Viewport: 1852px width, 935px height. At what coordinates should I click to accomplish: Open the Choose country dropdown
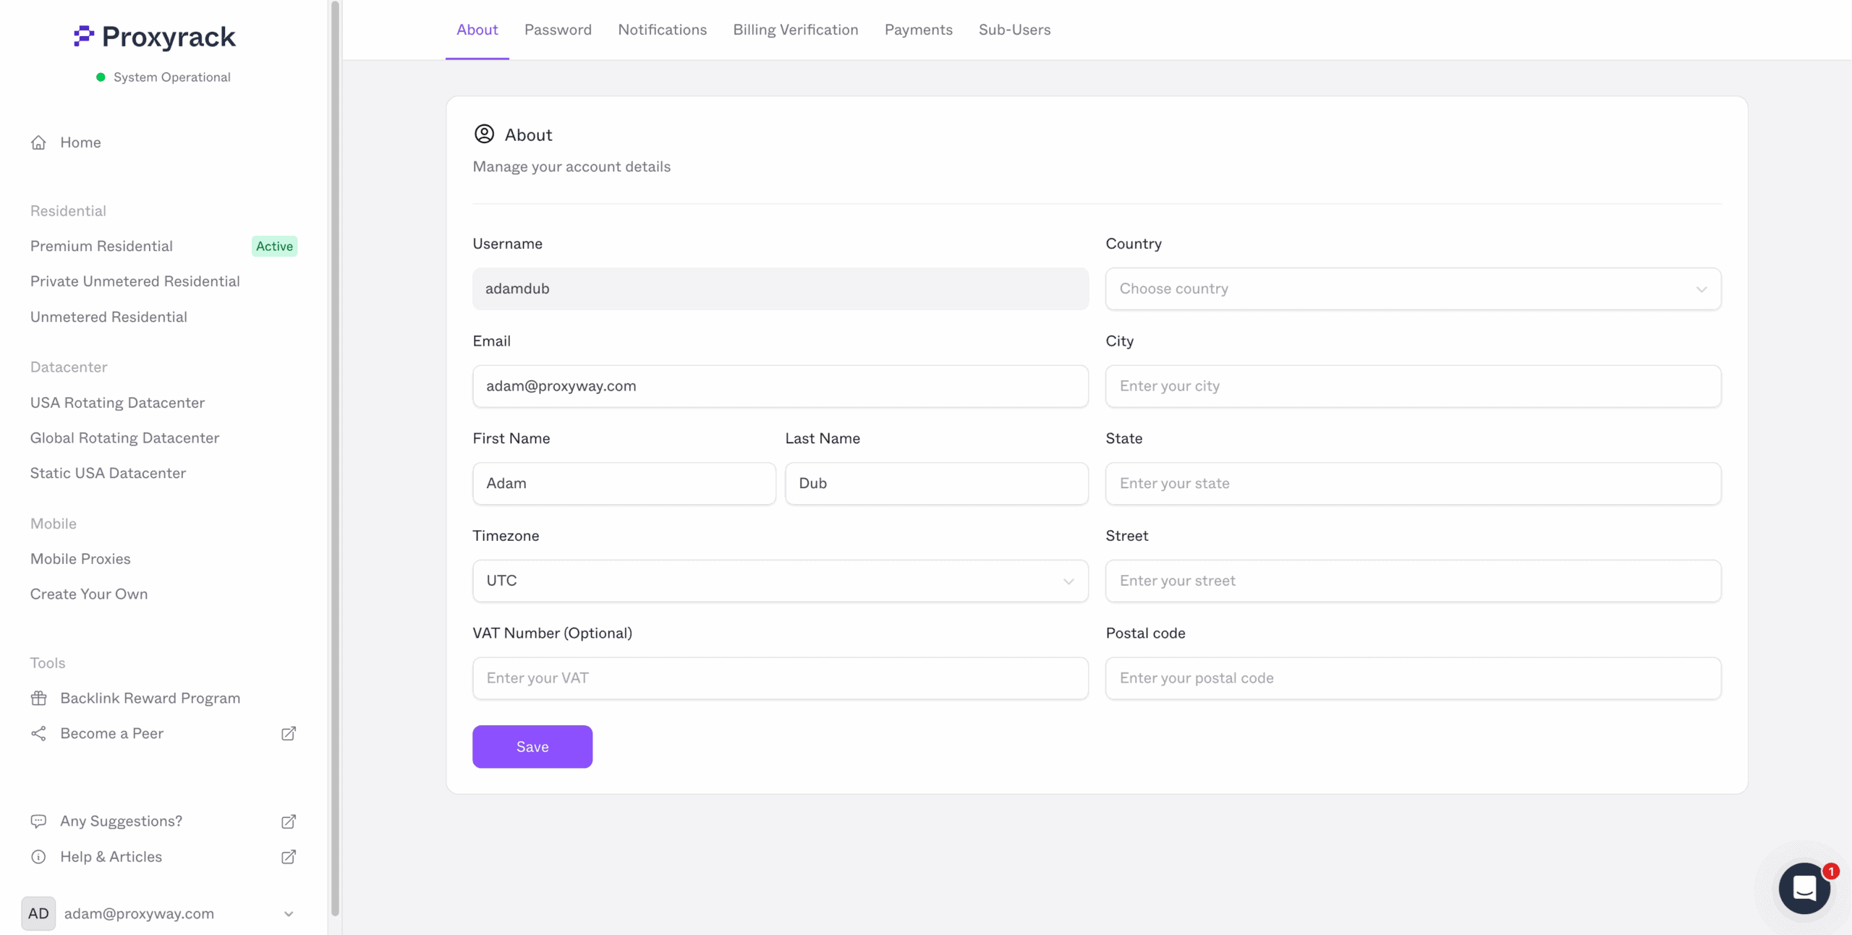pyautogui.click(x=1412, y=289)
